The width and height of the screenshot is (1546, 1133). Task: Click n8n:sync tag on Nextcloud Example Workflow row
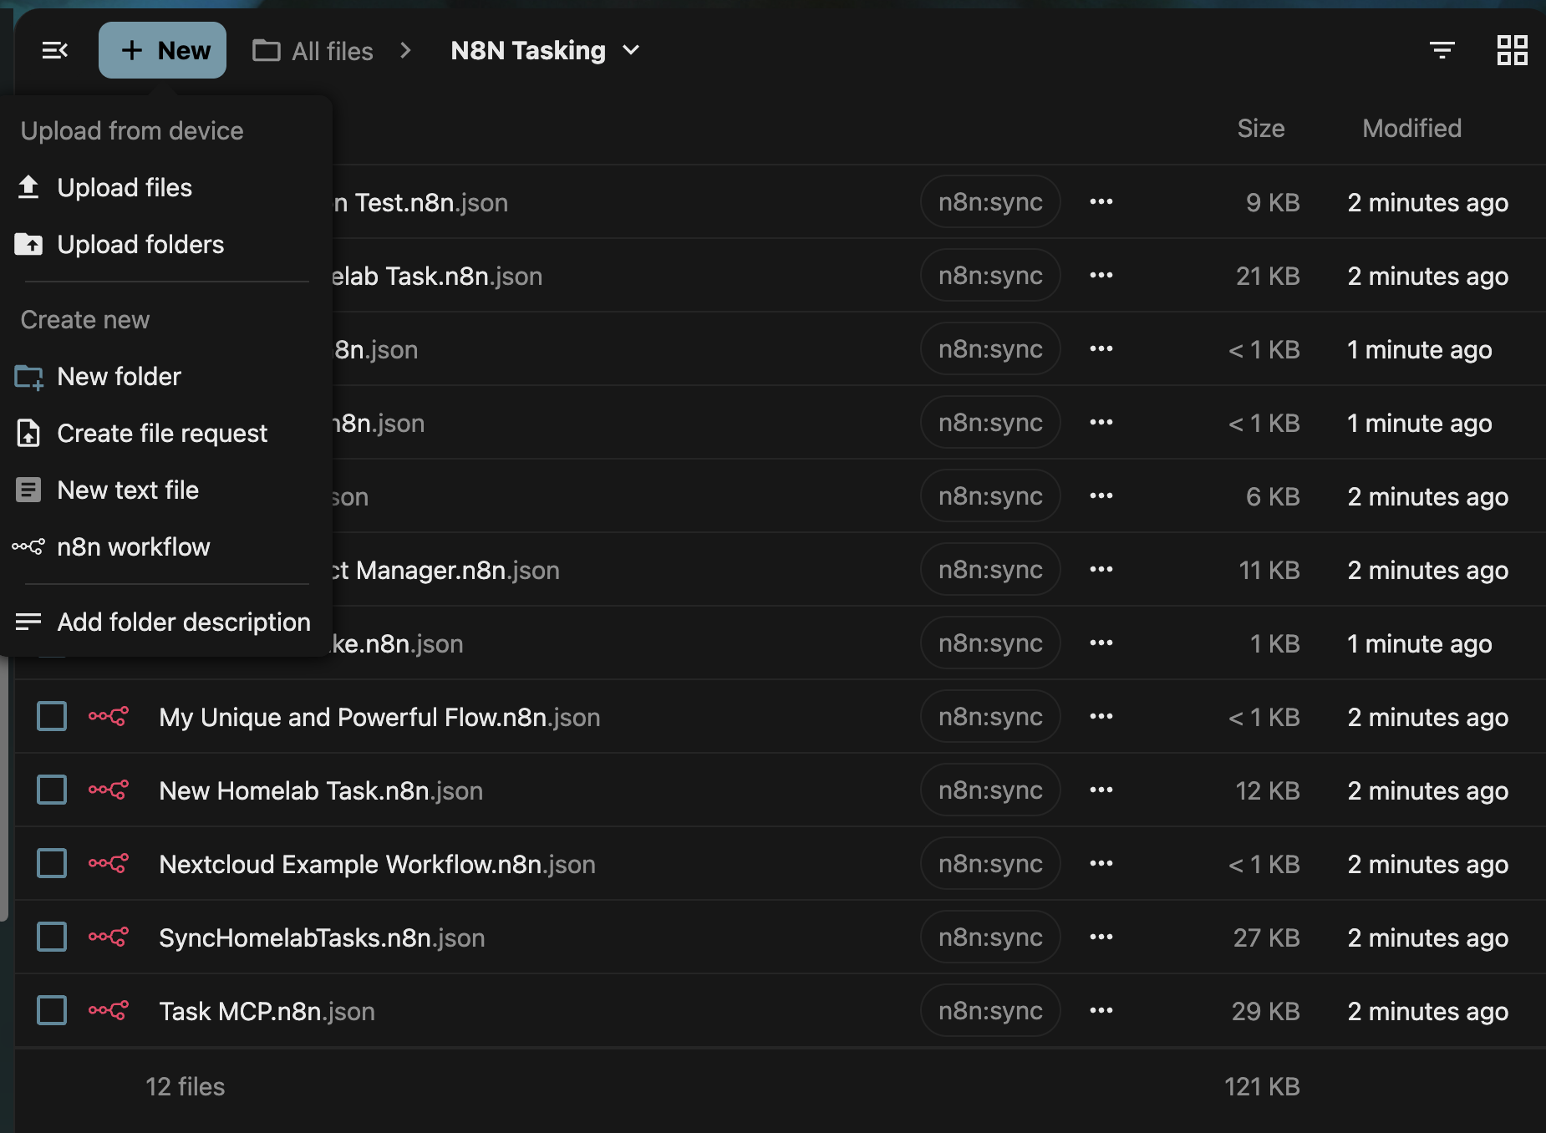990,863
